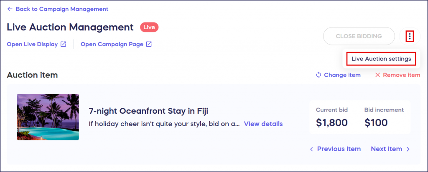Click the right chevron for next item
This screenshot has width=428, height=172.
(408, 149)
